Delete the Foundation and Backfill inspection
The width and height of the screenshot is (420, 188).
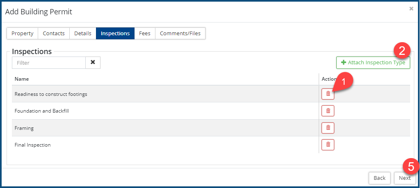tap(328, 111)
